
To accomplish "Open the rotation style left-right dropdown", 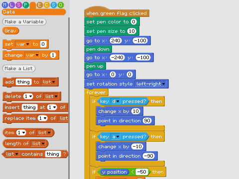I will click(150, 84).
